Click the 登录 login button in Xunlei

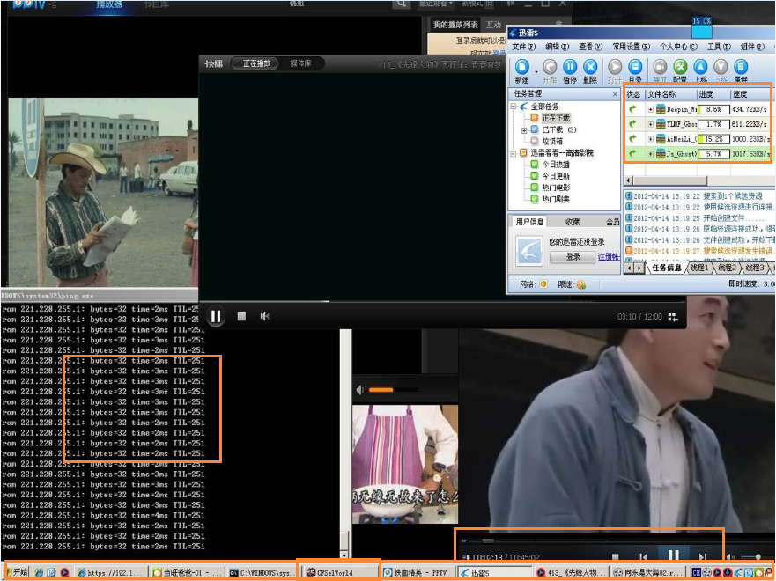click(573, 257)
